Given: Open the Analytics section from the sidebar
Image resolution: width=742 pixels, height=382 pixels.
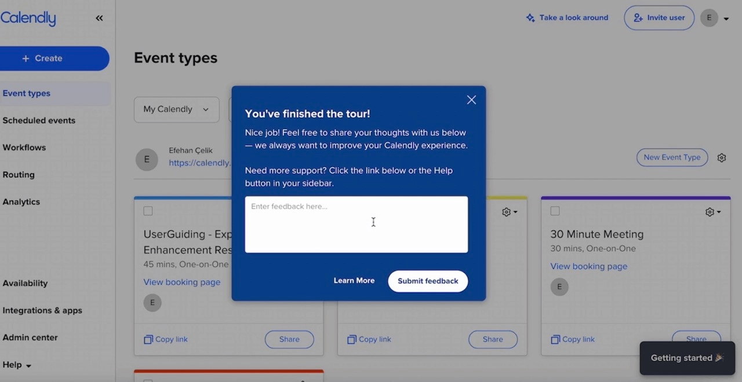Looking at the screenshot, I should pyautogui.click(x=21, y=201).
